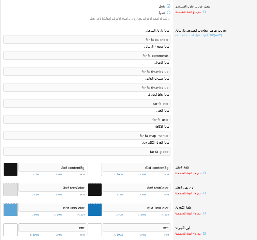Click the far fa-calendar icon field
Image resolution: width=257 pixels, height=240 pixels.
click(87, 39)
